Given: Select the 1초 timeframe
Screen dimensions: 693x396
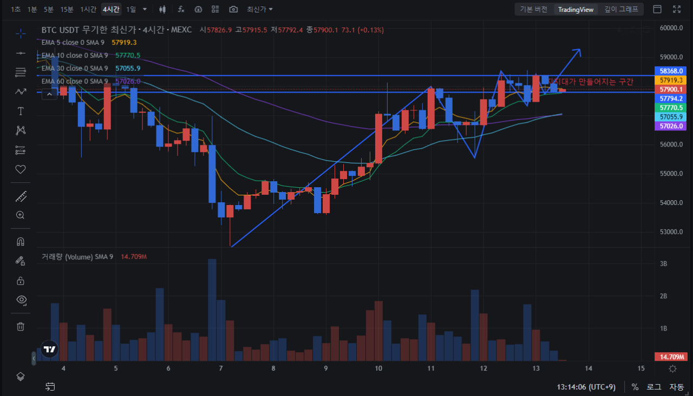Looking at the screenshot, I should pyautogui.click(x=16, y=9).
